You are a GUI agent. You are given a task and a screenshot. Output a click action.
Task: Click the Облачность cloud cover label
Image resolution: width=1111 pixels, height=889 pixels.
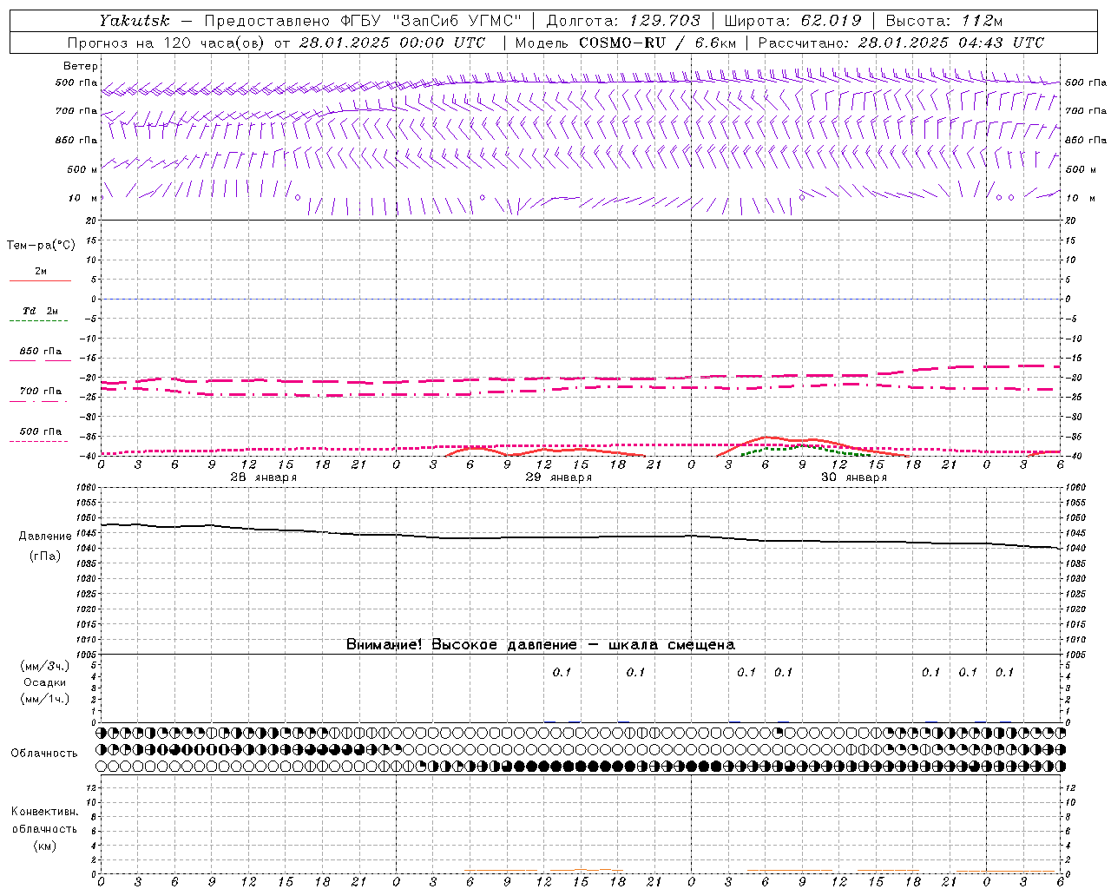pos(44,753)
